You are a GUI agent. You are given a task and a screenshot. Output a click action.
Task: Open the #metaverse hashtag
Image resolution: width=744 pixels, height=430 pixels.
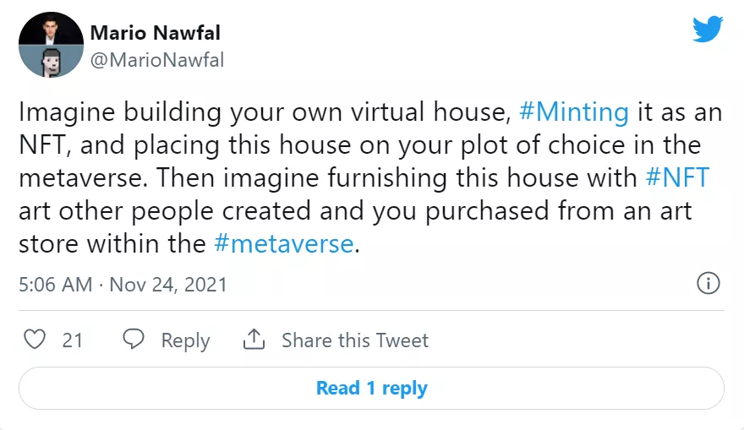point(283,243)
